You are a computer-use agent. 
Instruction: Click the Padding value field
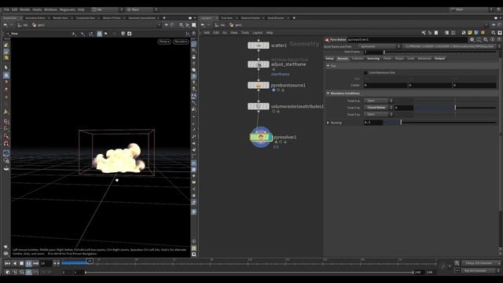tap(373, 123)
